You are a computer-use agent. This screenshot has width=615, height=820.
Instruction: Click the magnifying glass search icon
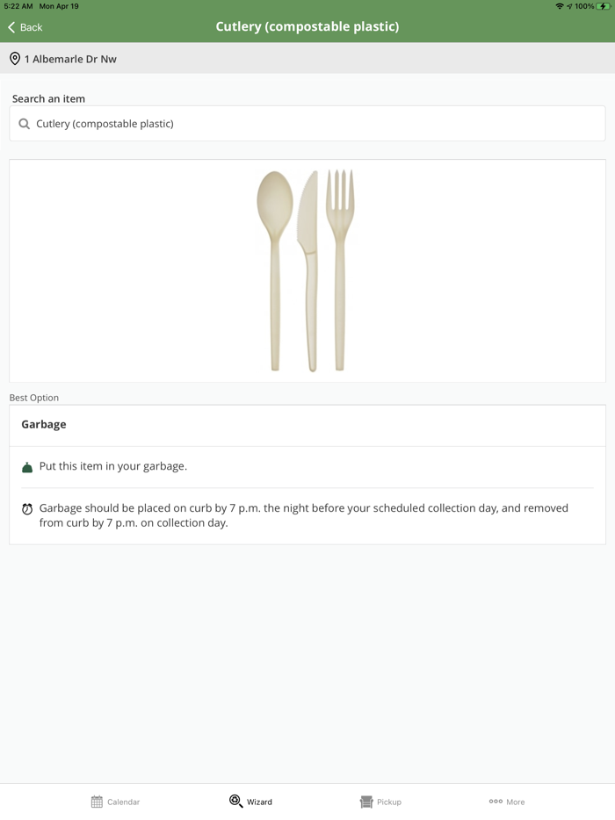25,124
